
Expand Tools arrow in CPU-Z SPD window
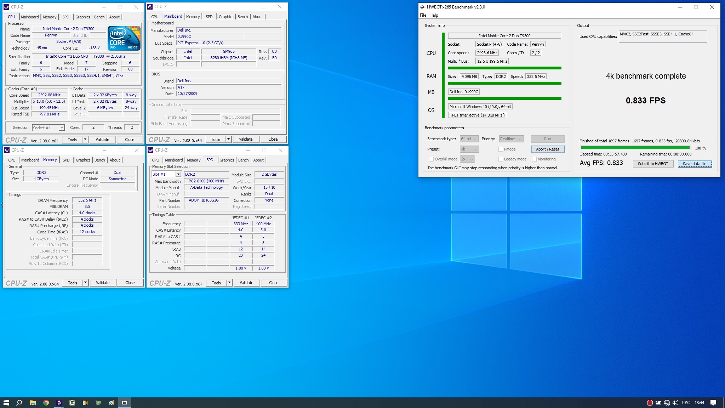pos(229,283)
